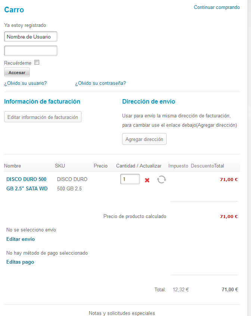Follow the ¿Olvido su usuario? link
The image size is (251, 316).
25,83
